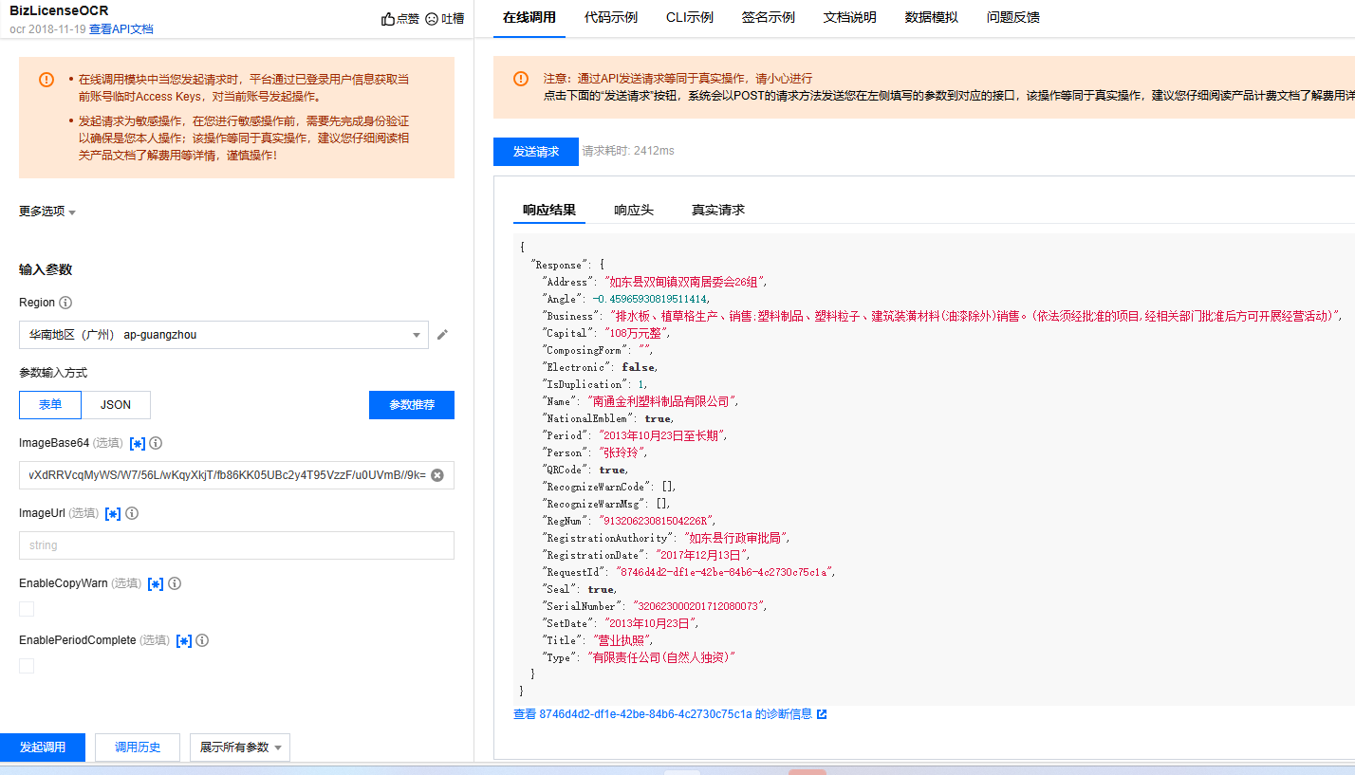Click the RegistrationDate value 2017年12月13日
Screen dimensions: 1355x775
tap(700, 555)
